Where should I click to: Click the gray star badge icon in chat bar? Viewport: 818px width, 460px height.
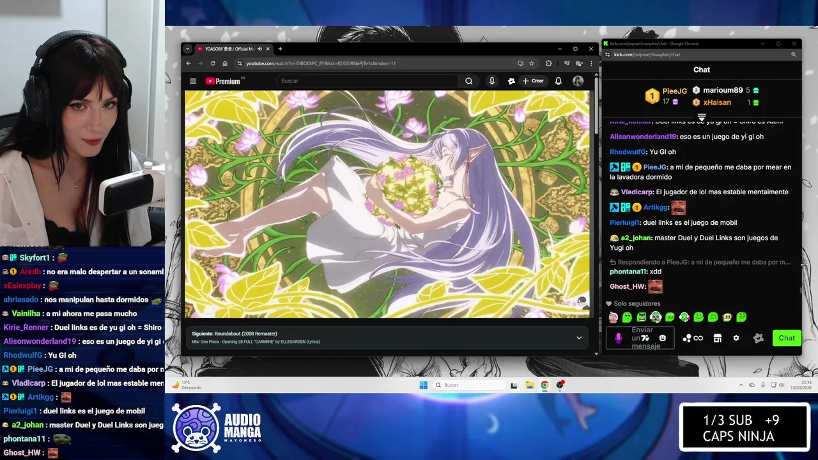tap(759, 338)
